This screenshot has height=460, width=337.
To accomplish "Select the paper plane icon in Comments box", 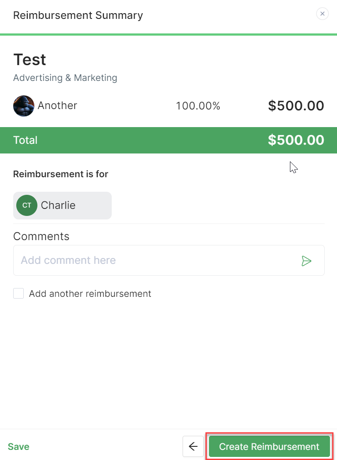I will click(x=307, y=260).
